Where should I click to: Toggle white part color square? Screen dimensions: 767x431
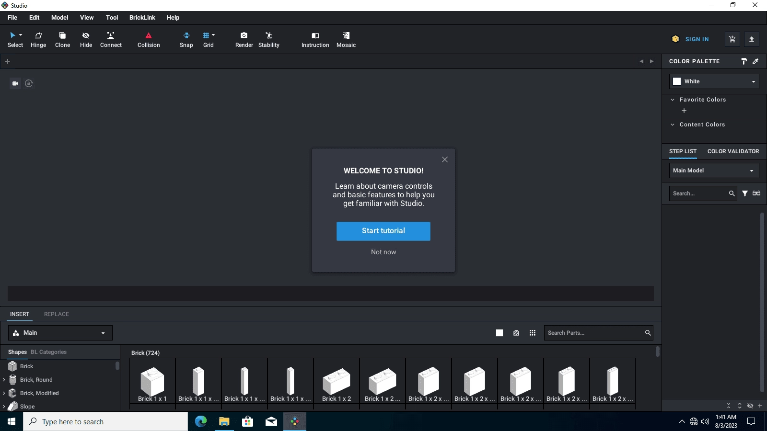pos(500,333)
